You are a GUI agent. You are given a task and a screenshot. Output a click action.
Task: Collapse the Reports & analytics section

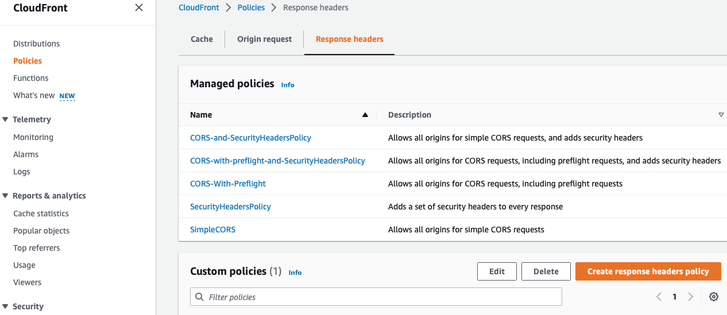click(5, 196)
